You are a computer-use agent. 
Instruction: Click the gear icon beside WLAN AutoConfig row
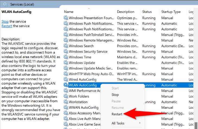[66, 85]
